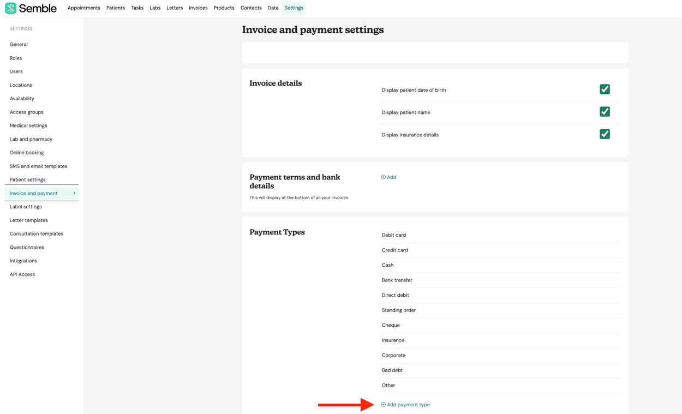Screen dimensions: 682x414
Task: Open the Patients menu
Action: point(116,8)
